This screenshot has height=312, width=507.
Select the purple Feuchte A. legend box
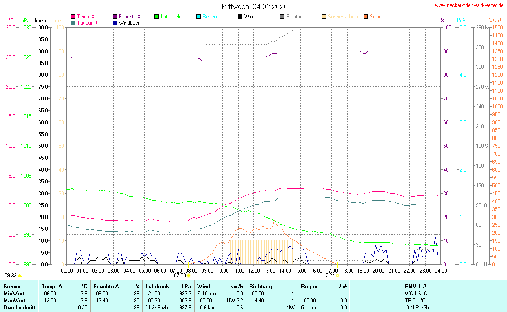coord(115,17)
